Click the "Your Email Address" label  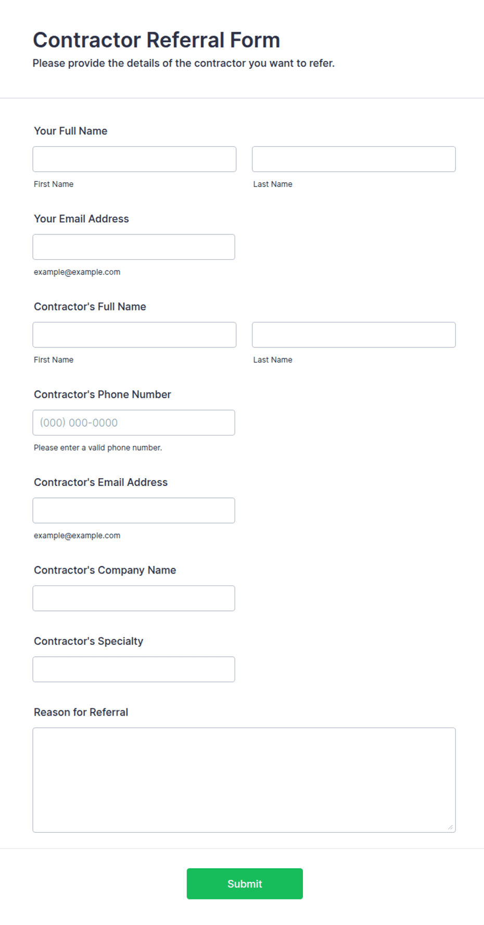pos(81,219)
